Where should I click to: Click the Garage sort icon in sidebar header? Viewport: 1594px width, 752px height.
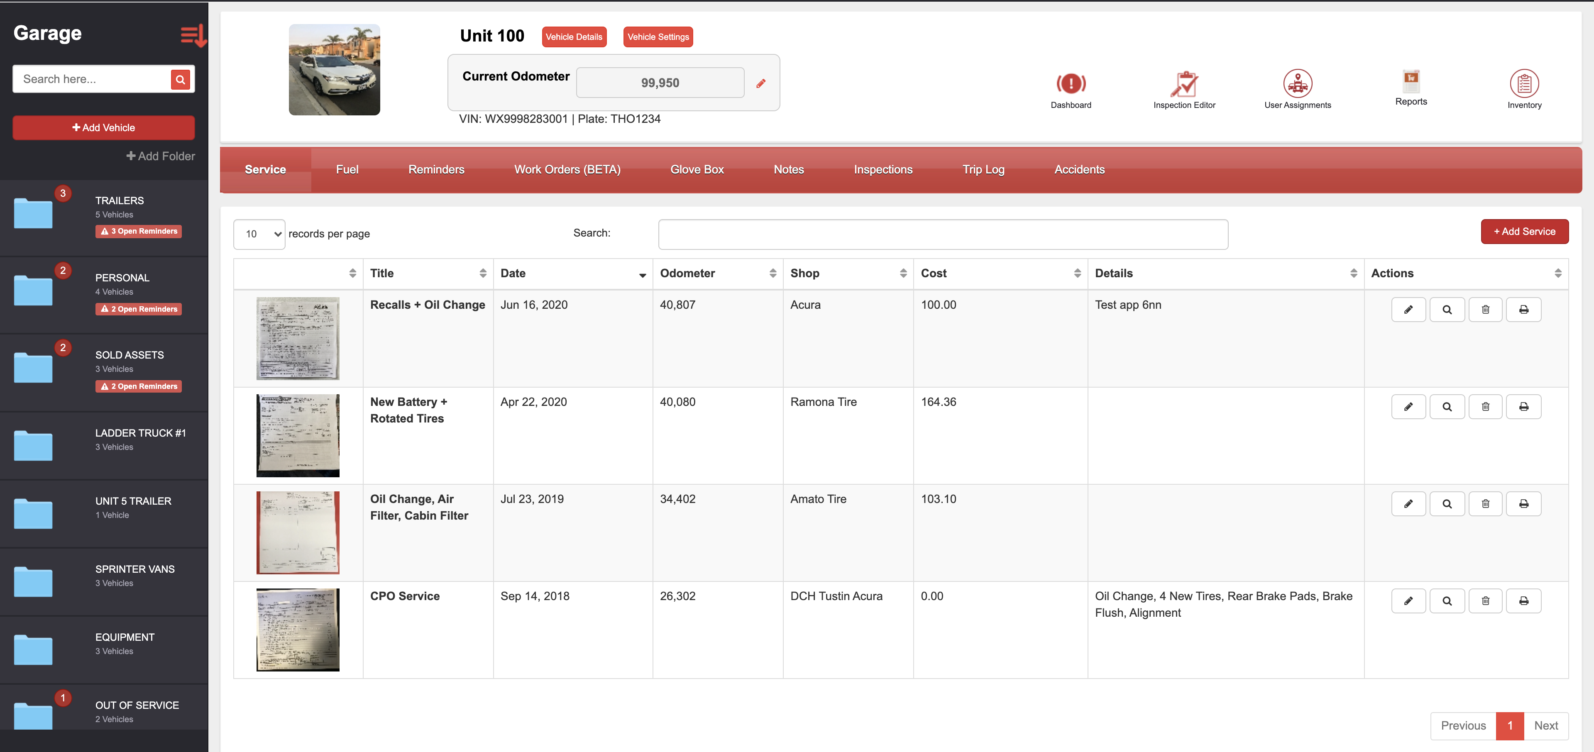point(193,35)
